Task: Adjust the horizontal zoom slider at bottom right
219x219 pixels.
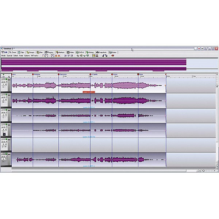Action: coord(209,170)
